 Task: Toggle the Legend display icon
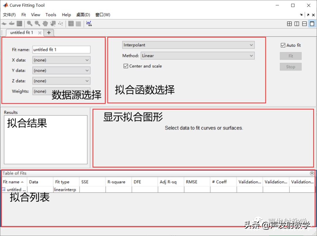71,24
